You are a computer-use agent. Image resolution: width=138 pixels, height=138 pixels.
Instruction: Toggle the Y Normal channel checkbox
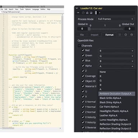(x=83, y=107)
